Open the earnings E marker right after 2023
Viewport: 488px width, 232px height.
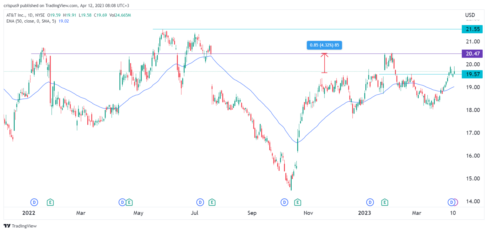(x=385, y=202)
